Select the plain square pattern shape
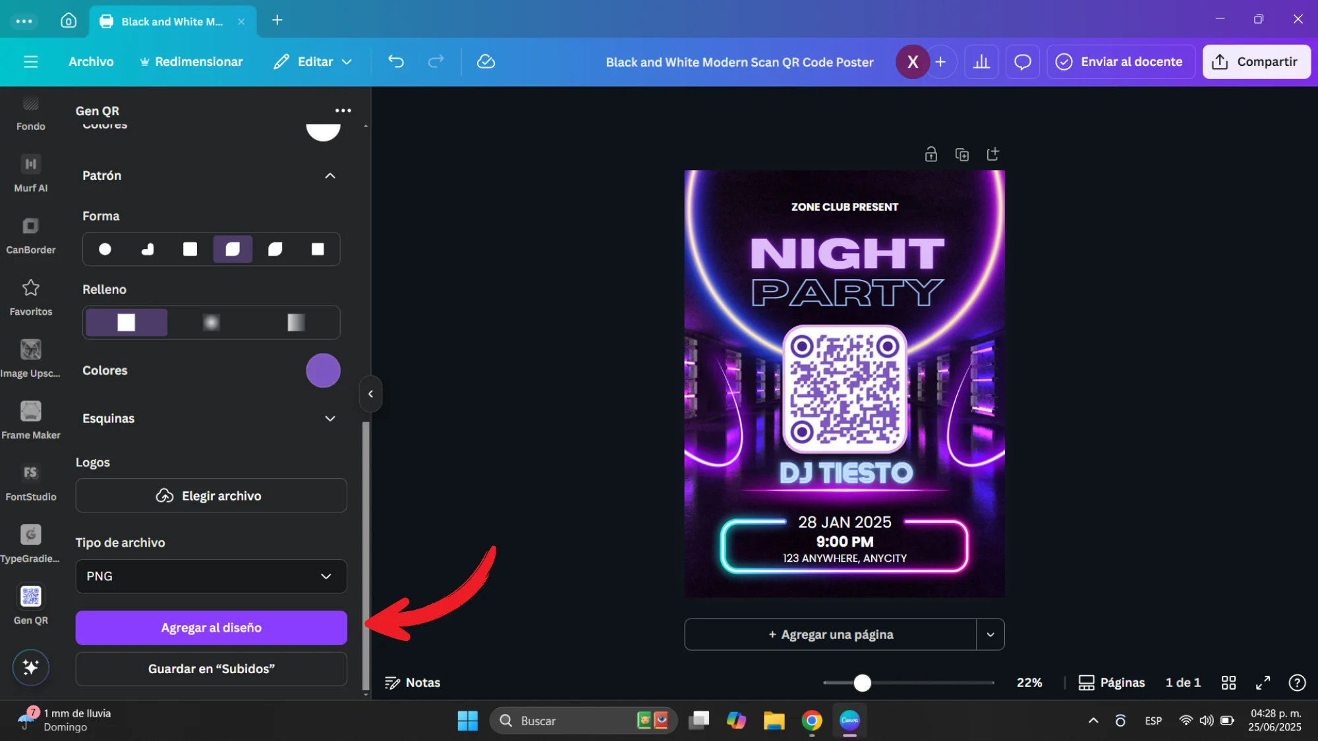 point(190,249)
